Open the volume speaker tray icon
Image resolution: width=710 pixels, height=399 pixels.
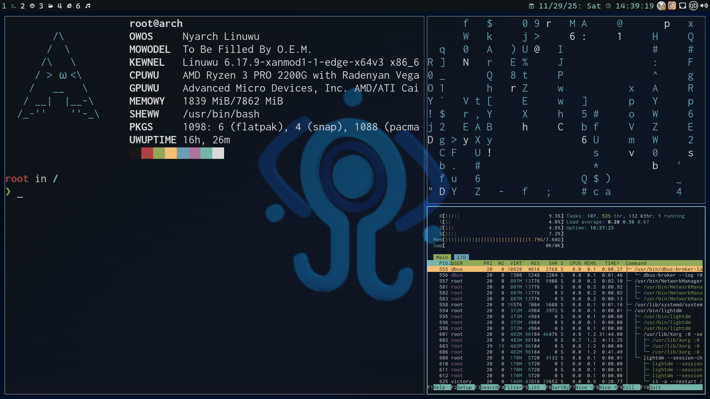click(x=704, y=6)
